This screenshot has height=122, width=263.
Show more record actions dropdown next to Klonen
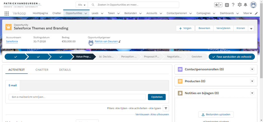coord(251,28)
